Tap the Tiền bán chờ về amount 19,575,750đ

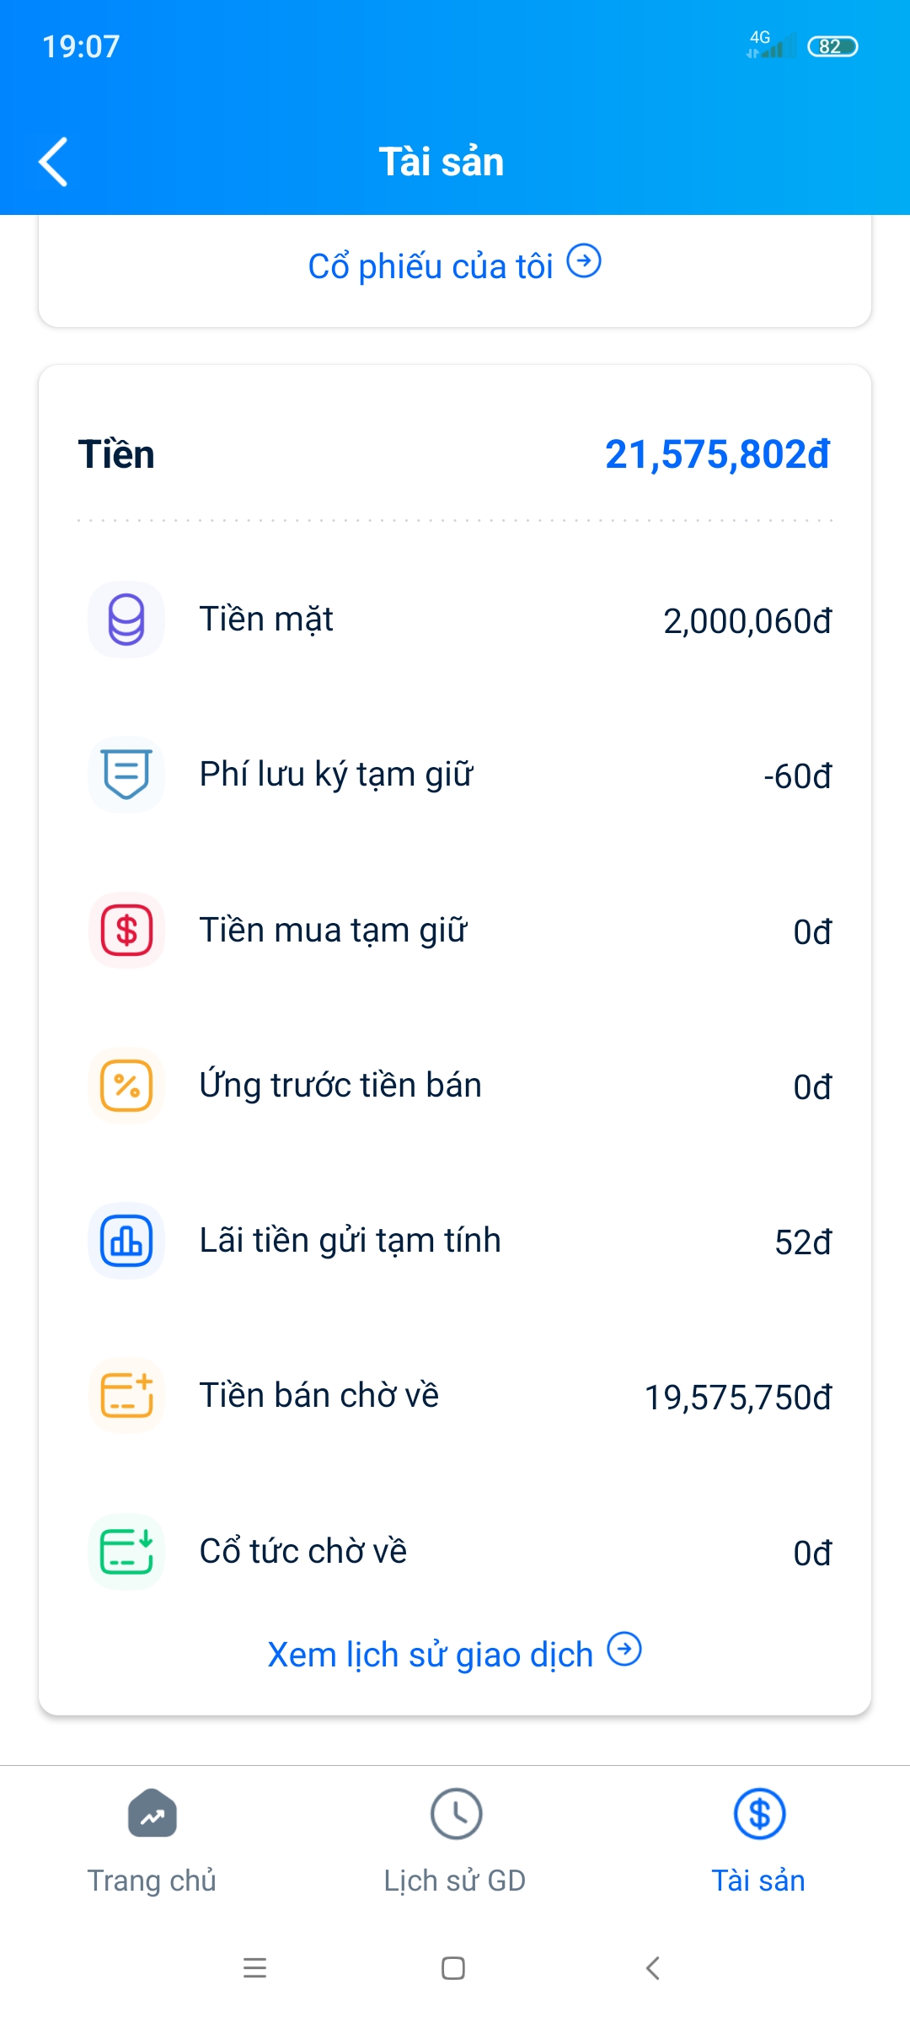[737, 1398]
